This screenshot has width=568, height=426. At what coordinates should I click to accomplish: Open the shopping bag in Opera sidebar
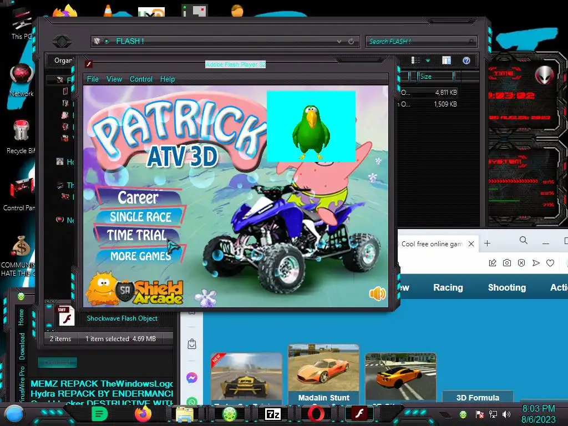tap(191, 344)
